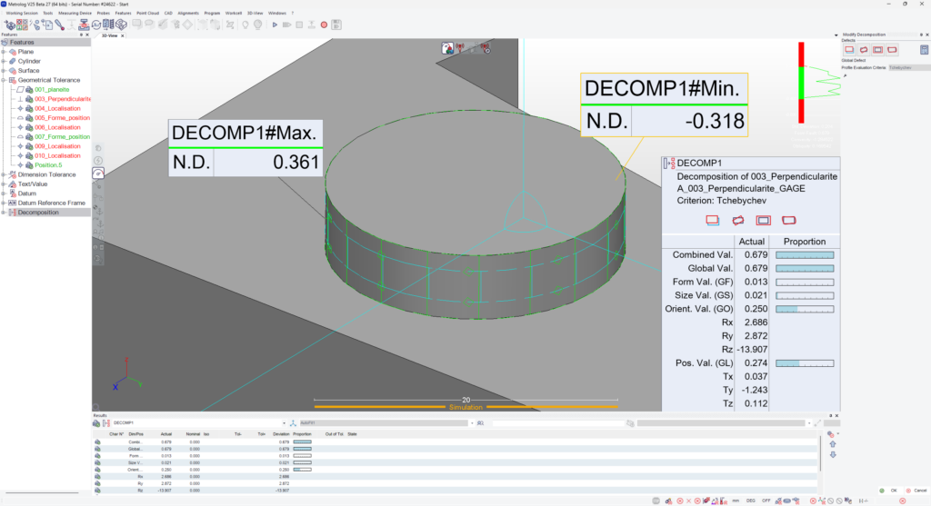Collapse the Geometrical Tolerance node
The height and width of the screenshot is (506, 931).
click(x=4, y=80)
